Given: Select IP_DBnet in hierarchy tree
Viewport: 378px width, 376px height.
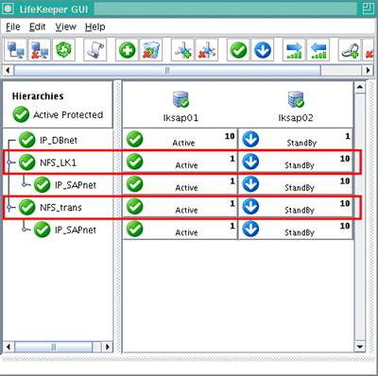Looking at the screenshot, I should pos(59,140).
